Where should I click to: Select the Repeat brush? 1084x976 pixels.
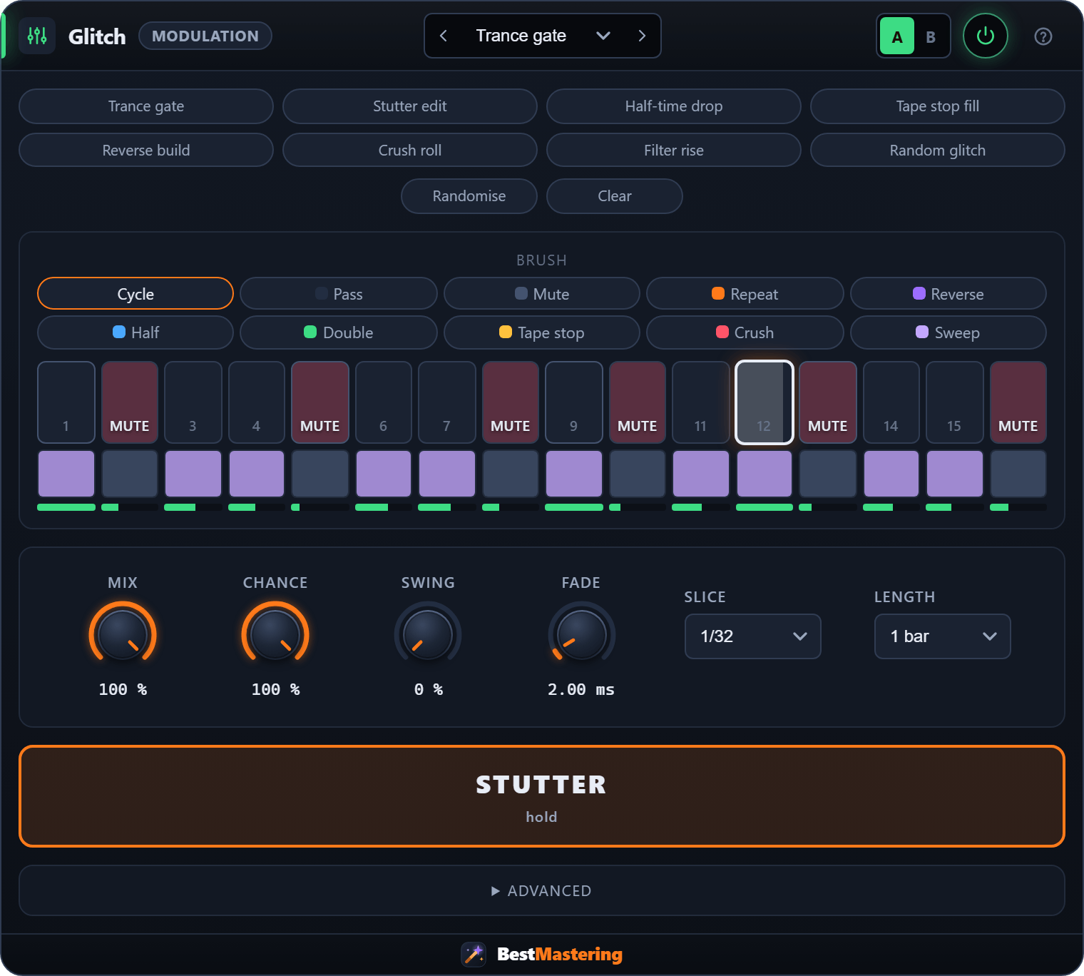pyautogui.click(x=745, y=294)
